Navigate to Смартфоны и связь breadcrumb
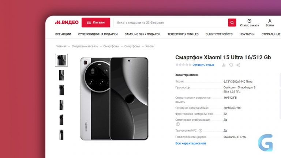The image size is (281, 158). pyautogui.click(x=85, y=46)
